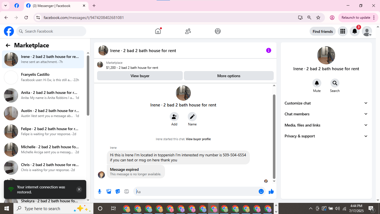Go back from Marketplace chats list
The image size is (380, 214).
pos(8,45)
